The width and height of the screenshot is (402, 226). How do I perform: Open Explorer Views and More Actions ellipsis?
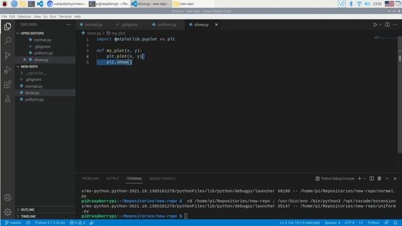pos(68,24)
